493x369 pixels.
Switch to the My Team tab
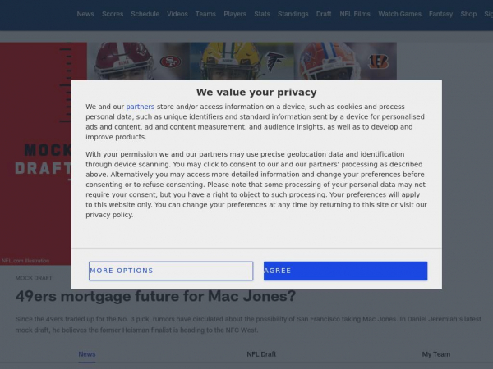436,354
